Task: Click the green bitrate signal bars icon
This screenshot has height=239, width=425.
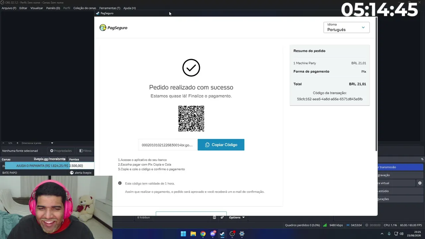Action: [x=325, y=225]
